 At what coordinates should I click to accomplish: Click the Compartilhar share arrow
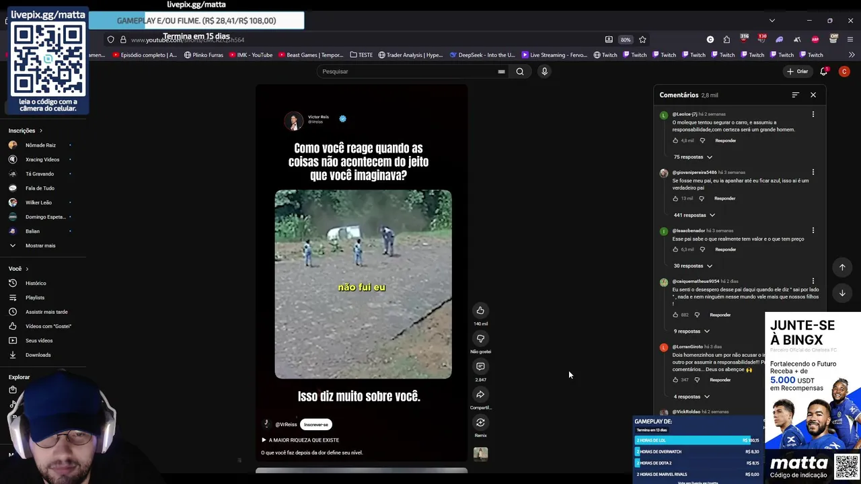(480, 395)
